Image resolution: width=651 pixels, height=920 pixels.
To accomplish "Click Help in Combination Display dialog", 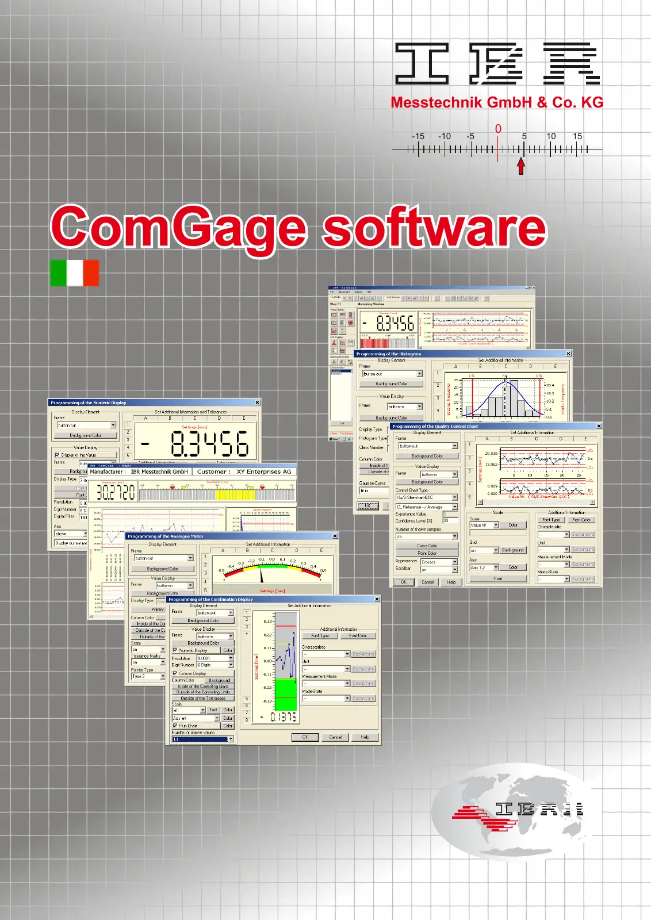I will point(365,737).
